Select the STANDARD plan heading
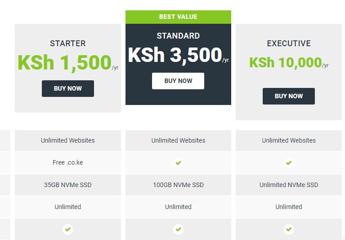345x240 pixels. click(178, 36)
